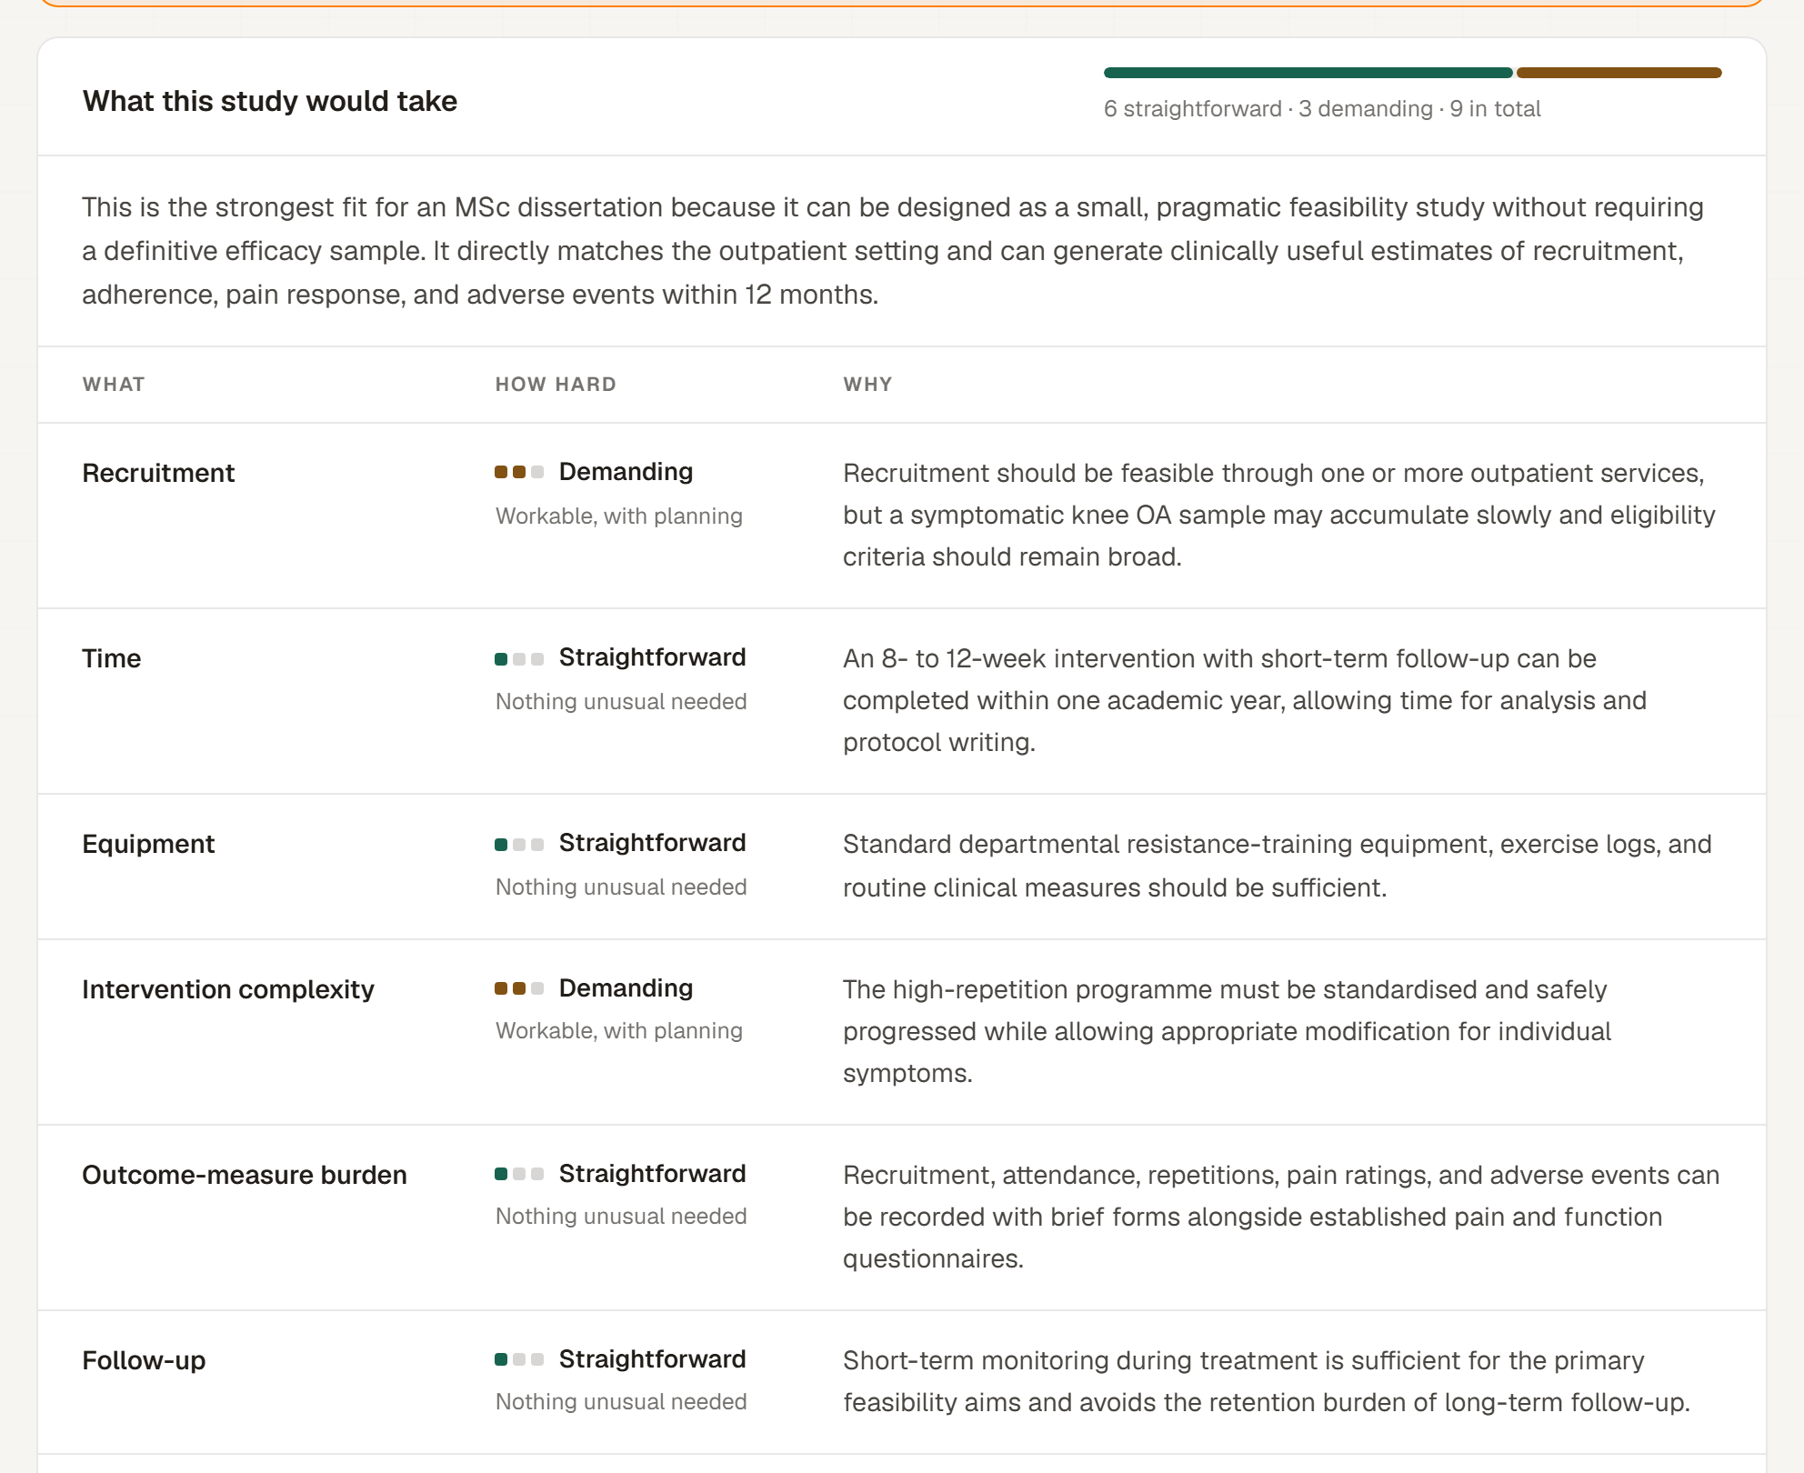Viewport: 1804px width, 1473px height.
Task: Click 'Nothing unusual needed' in Equipment row
Action: [x=621, y=887]
